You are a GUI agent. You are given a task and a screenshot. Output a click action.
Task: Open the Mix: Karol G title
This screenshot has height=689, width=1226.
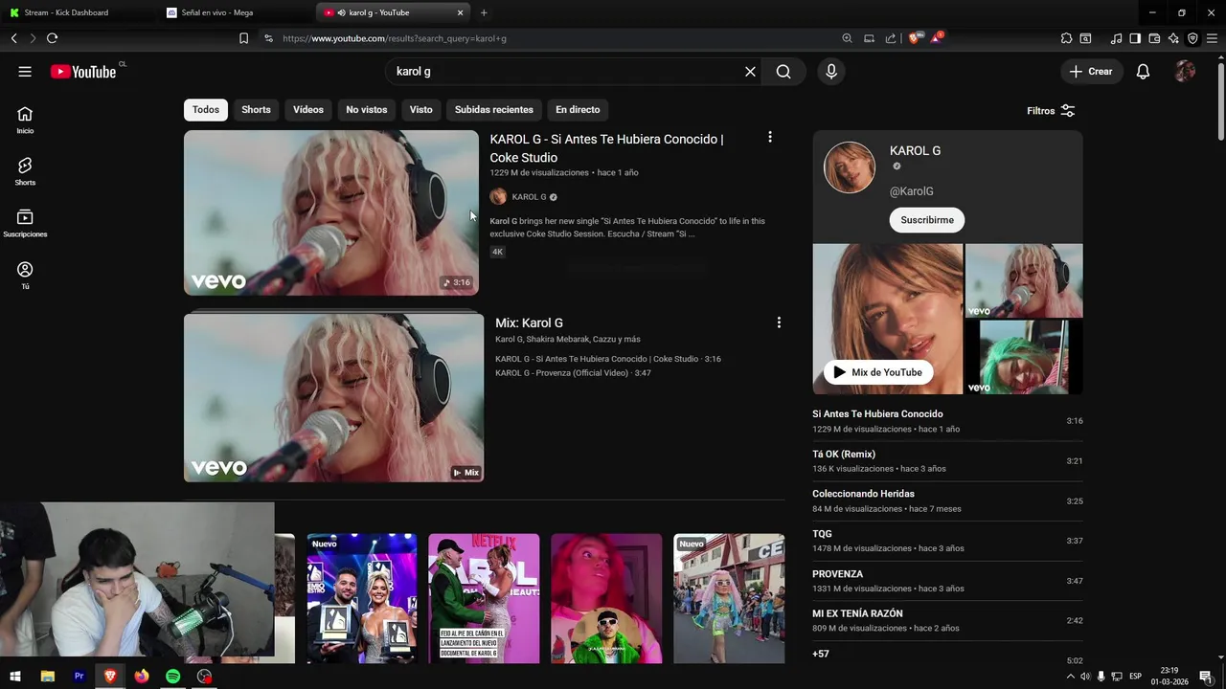(x=529, y=322)
